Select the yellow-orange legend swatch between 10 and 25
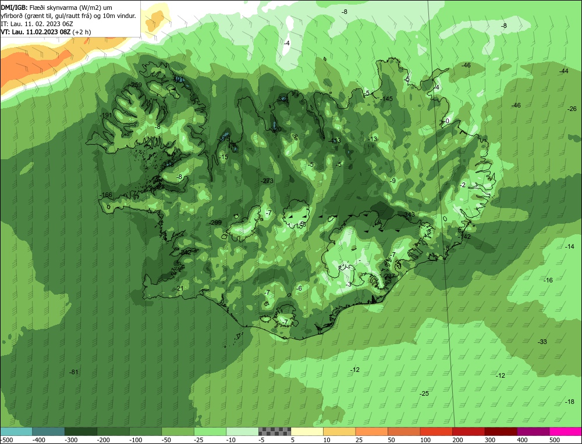The width and height of the screenshot is (582, 444). point(339,431)
